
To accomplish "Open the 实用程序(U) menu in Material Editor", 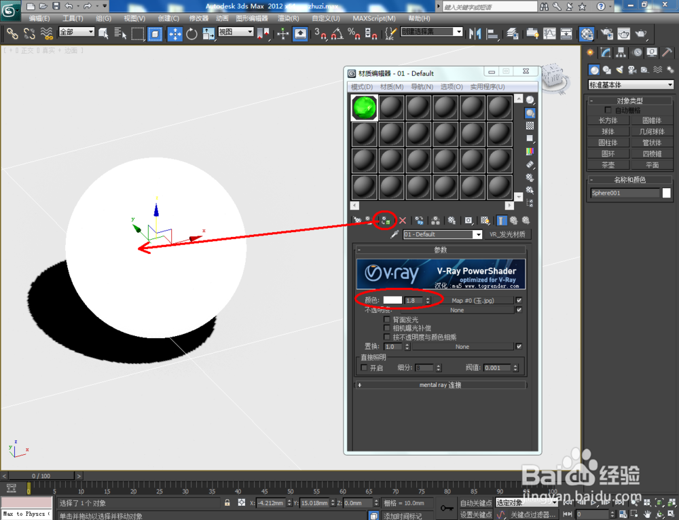I will pyautogui.click(x=488, y=87).
